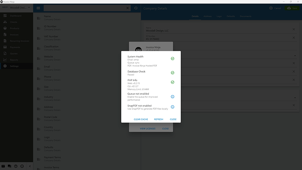Open Dashboard in the sidebar

coord(17,16)
